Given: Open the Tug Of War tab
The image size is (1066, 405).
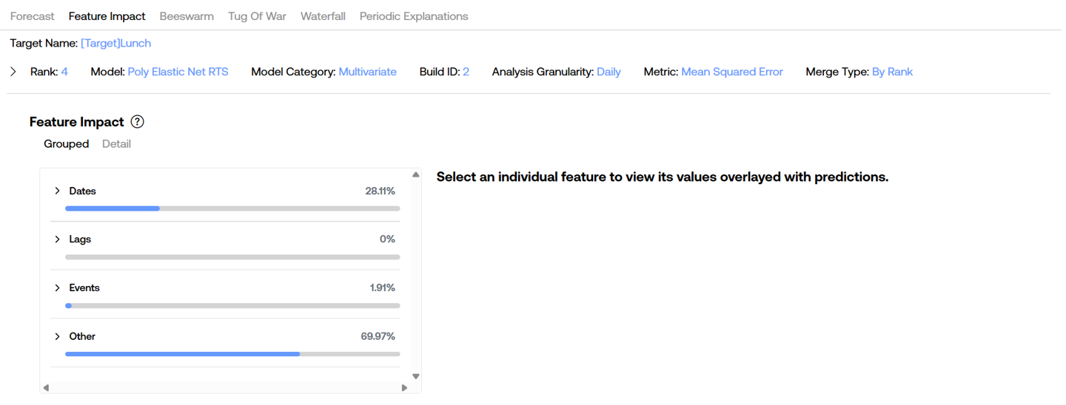Looking at the screenshot, I should click(x=257, y=16).
